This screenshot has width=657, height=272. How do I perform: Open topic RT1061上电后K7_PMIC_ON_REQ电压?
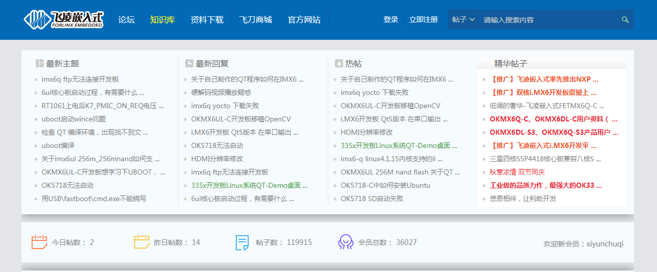103,106
